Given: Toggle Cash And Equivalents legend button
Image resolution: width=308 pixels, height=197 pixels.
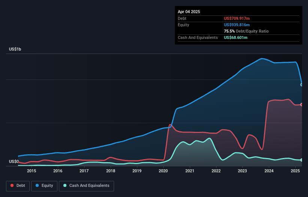Looking at the screenshot, I should [x=86, y=186].
